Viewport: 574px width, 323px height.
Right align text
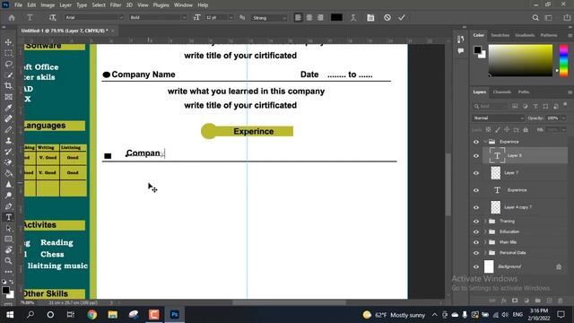[320, 18]
